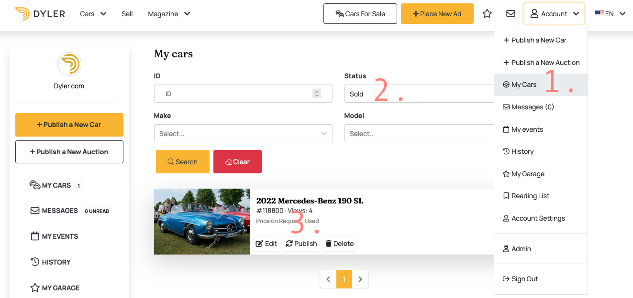Open MY GARAGE in the sidebar
The width and height of the screenshot is (633, 298).
[x=55, y=288]
